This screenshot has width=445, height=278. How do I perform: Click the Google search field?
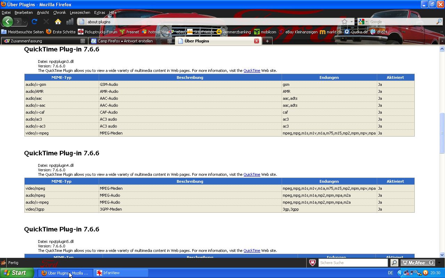coord(402,22)
